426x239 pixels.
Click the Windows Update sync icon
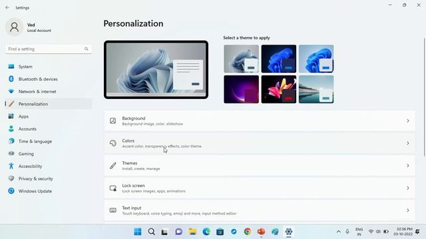(x=11, y=191)
